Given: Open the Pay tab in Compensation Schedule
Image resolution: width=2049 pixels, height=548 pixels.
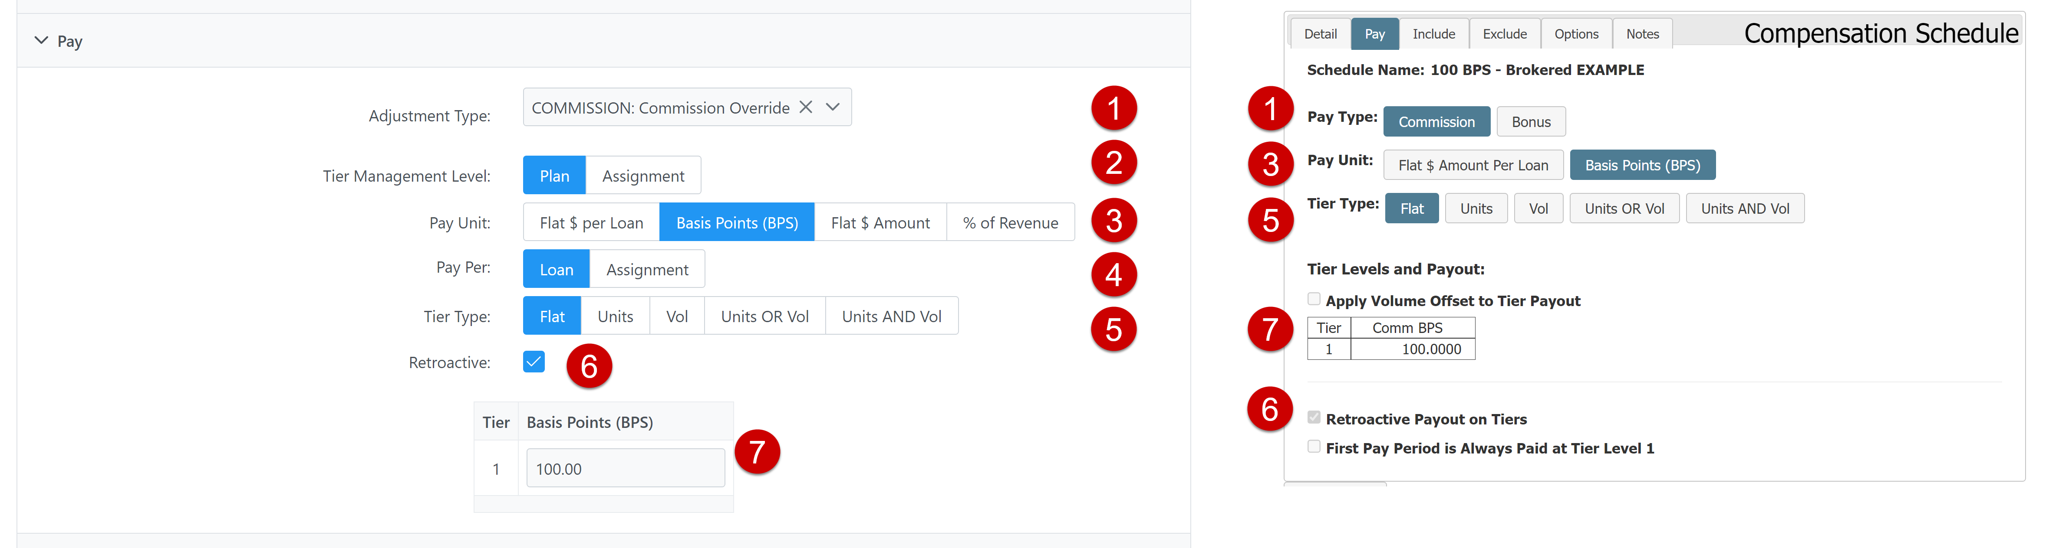Looking at the screenshot, I should [x=1374, y=34].
